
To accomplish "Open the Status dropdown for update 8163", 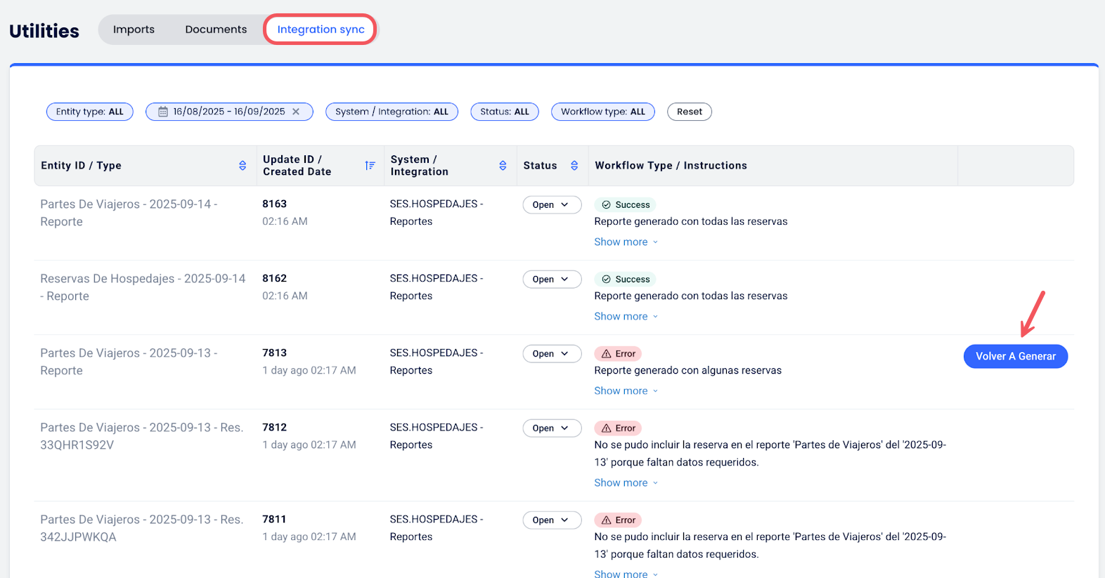I will pos(551,205).
